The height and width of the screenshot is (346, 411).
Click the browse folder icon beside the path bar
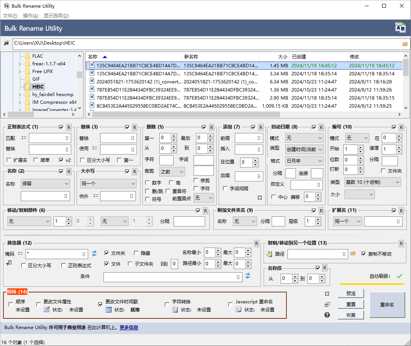(x=405, y=44)
